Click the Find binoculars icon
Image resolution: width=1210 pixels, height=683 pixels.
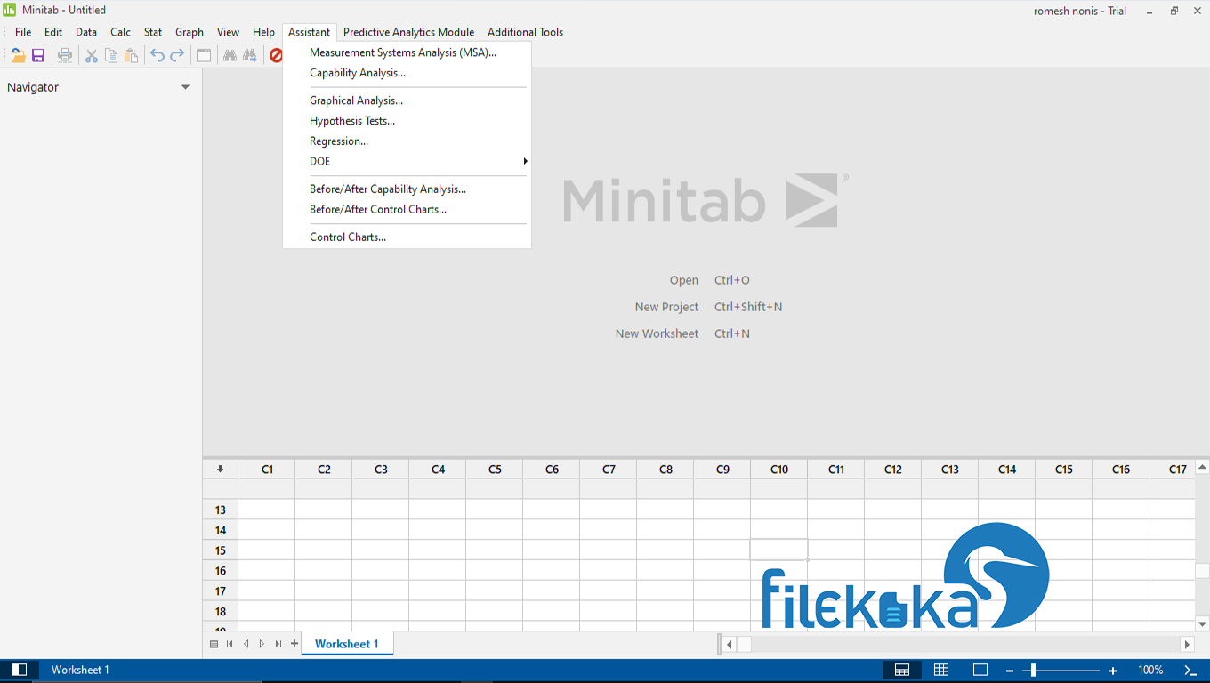(x=230, y=55)
